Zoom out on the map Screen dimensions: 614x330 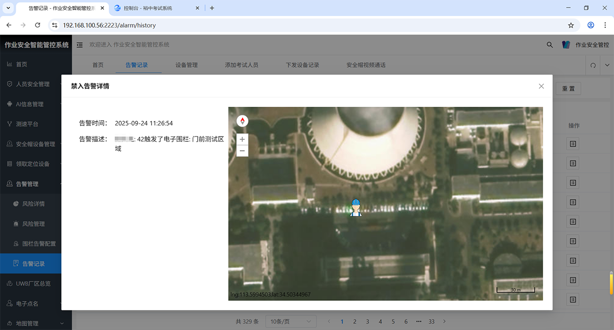[x=242, y=151]
